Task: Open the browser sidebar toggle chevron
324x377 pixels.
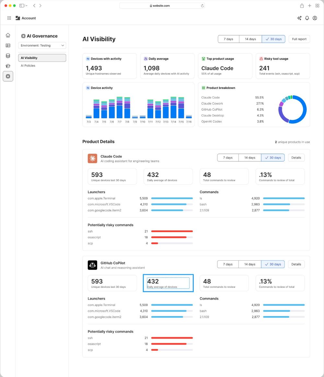Action: (x=27, y=6)
